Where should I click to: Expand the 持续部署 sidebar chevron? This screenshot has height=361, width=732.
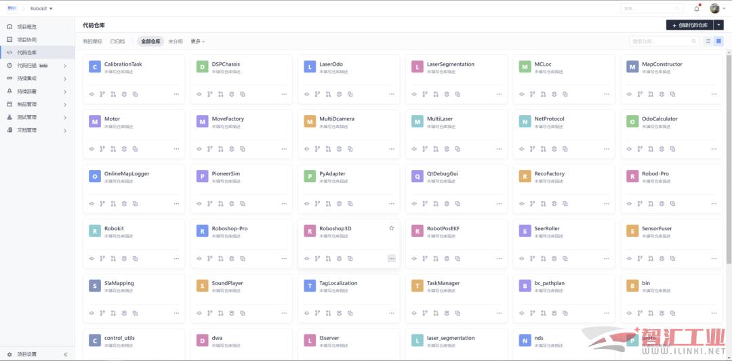pyautogui.click(x=65, y=92)
